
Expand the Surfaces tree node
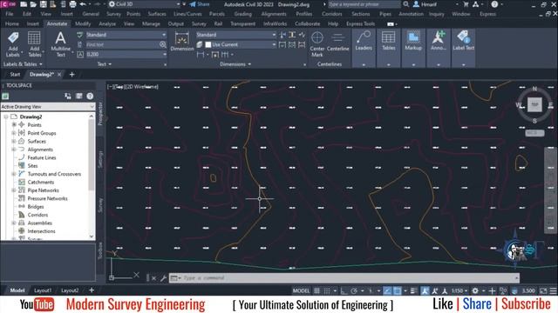[14, 141]
